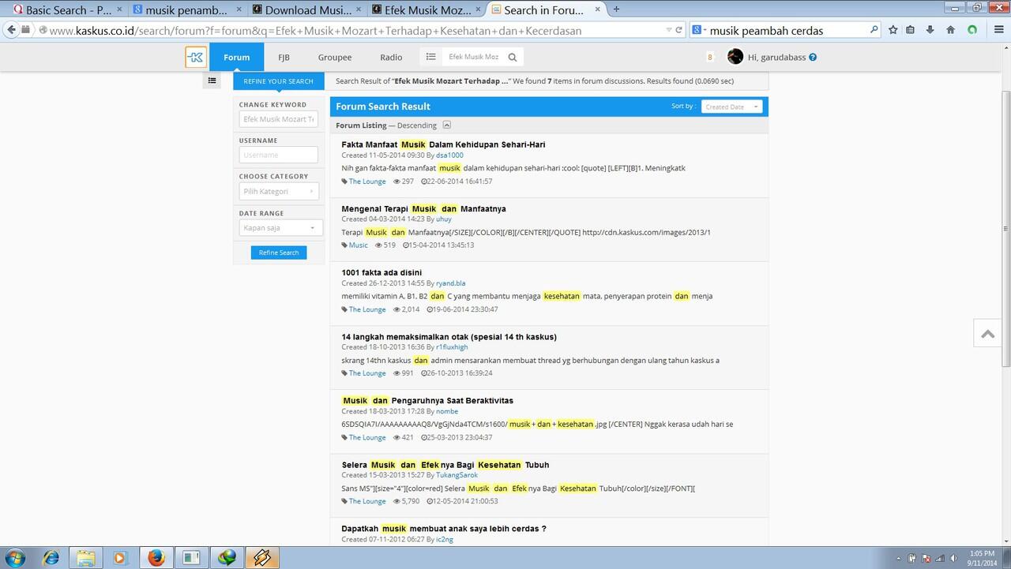
Task: Open the Groupee navigation tab
Action: click(x=335, y=57)
